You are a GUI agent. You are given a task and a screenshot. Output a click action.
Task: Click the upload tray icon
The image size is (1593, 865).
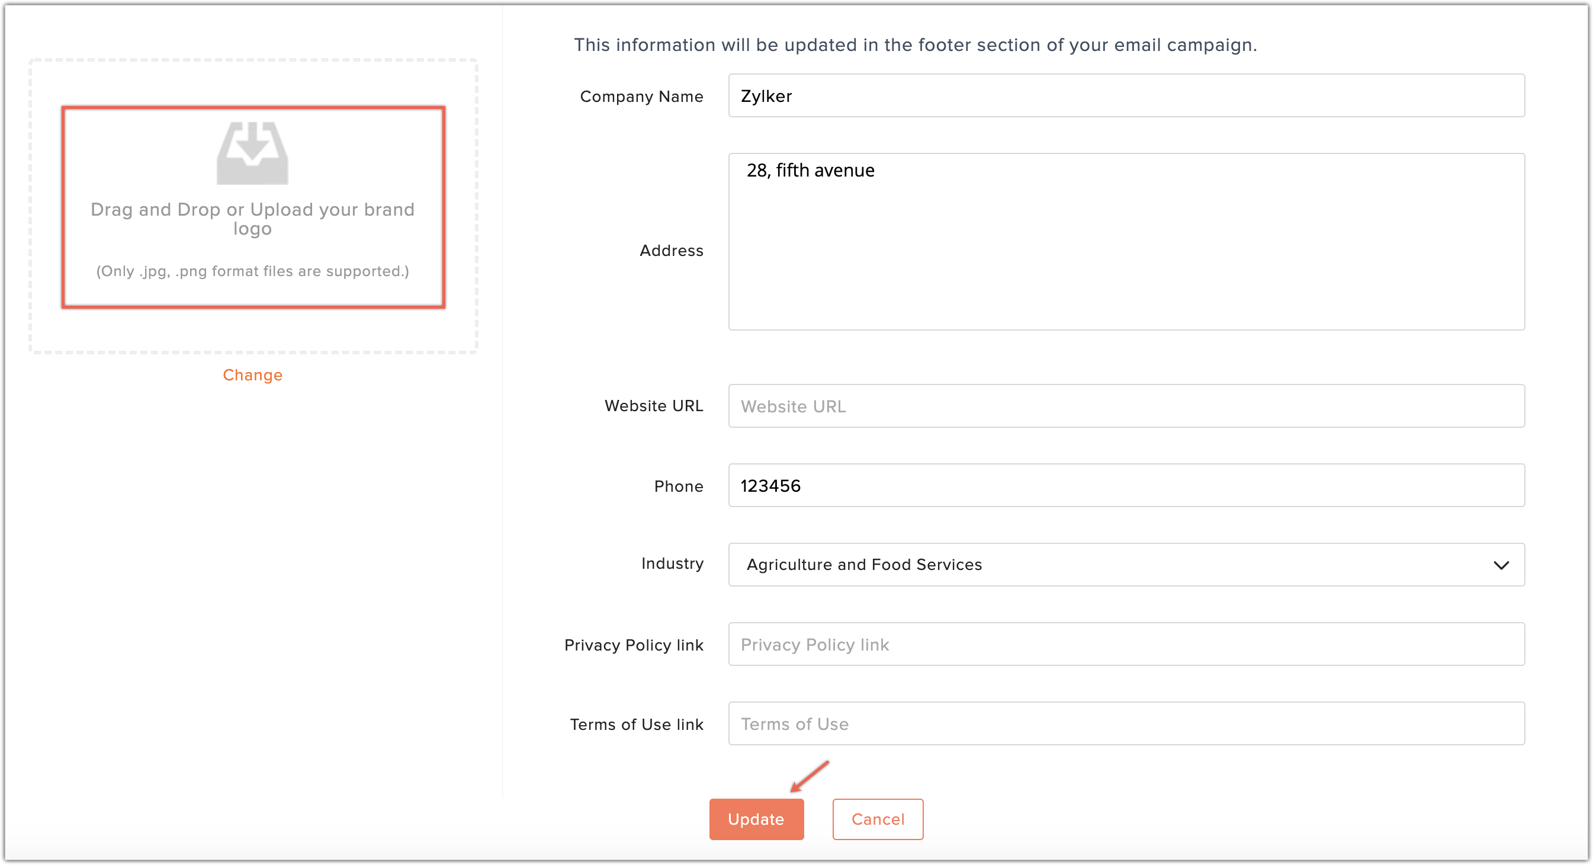point(252,153)
